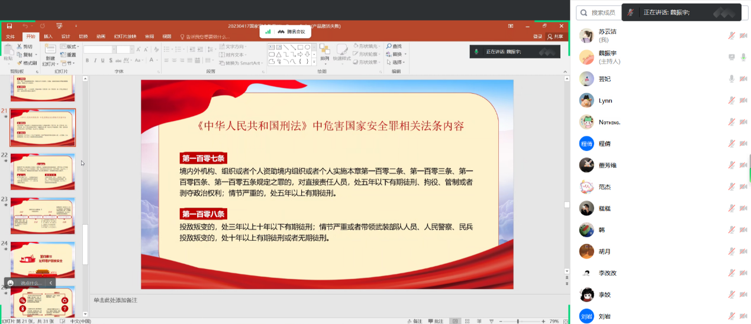751x324 pixels.
Task: Click the Find (查找) magnifier icon
Action: coord(389,46)
